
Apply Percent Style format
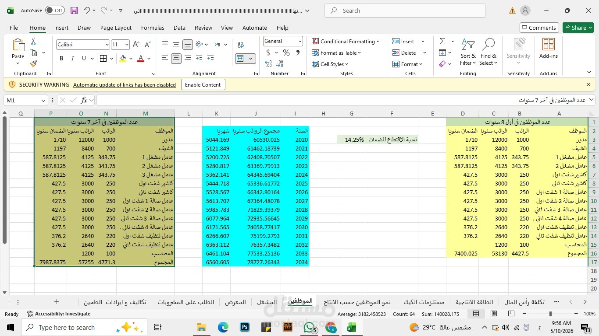coord(286,52)
